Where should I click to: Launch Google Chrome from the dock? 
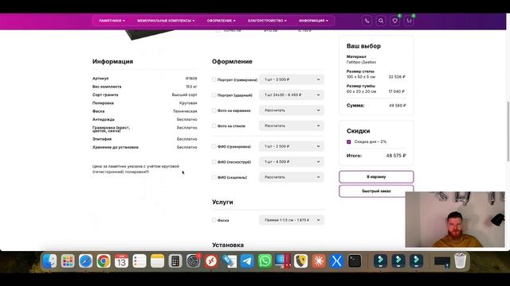pyautogui.click(x=104, y=261)
